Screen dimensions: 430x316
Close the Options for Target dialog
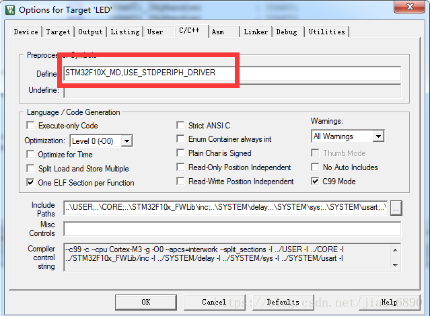409,7
